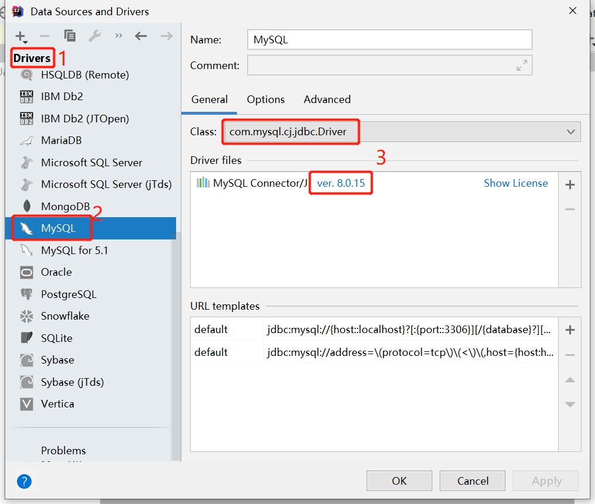Image resolution: width=595 pixels, height=504 pixels.
Task: Select the jdbc:mysql://{host::localhost} URL template
Action: 374,330
